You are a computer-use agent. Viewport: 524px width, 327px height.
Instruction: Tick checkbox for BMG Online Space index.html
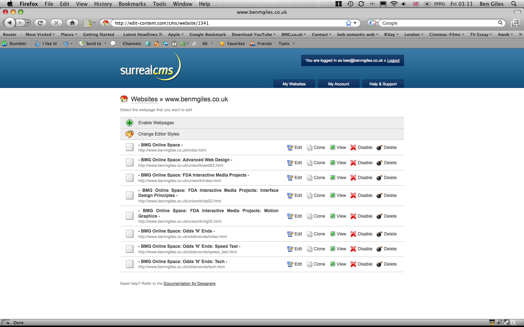[130, 147]
